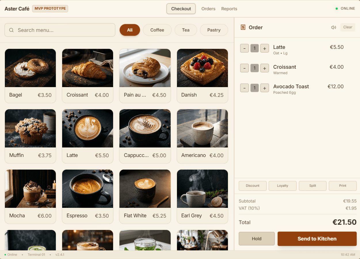Toggle the order sound speaker icon

334,27
